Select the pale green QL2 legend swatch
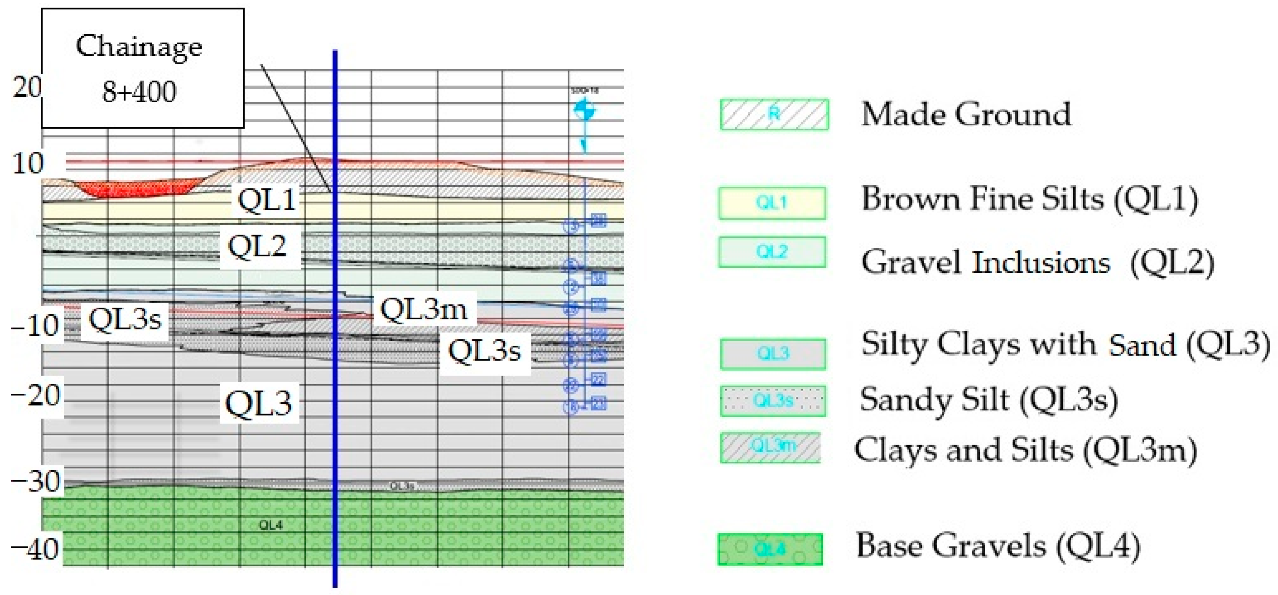Image resolution: width=1278 pixels, height=595 pixels. pyautogui.click(x=772, y=252)
